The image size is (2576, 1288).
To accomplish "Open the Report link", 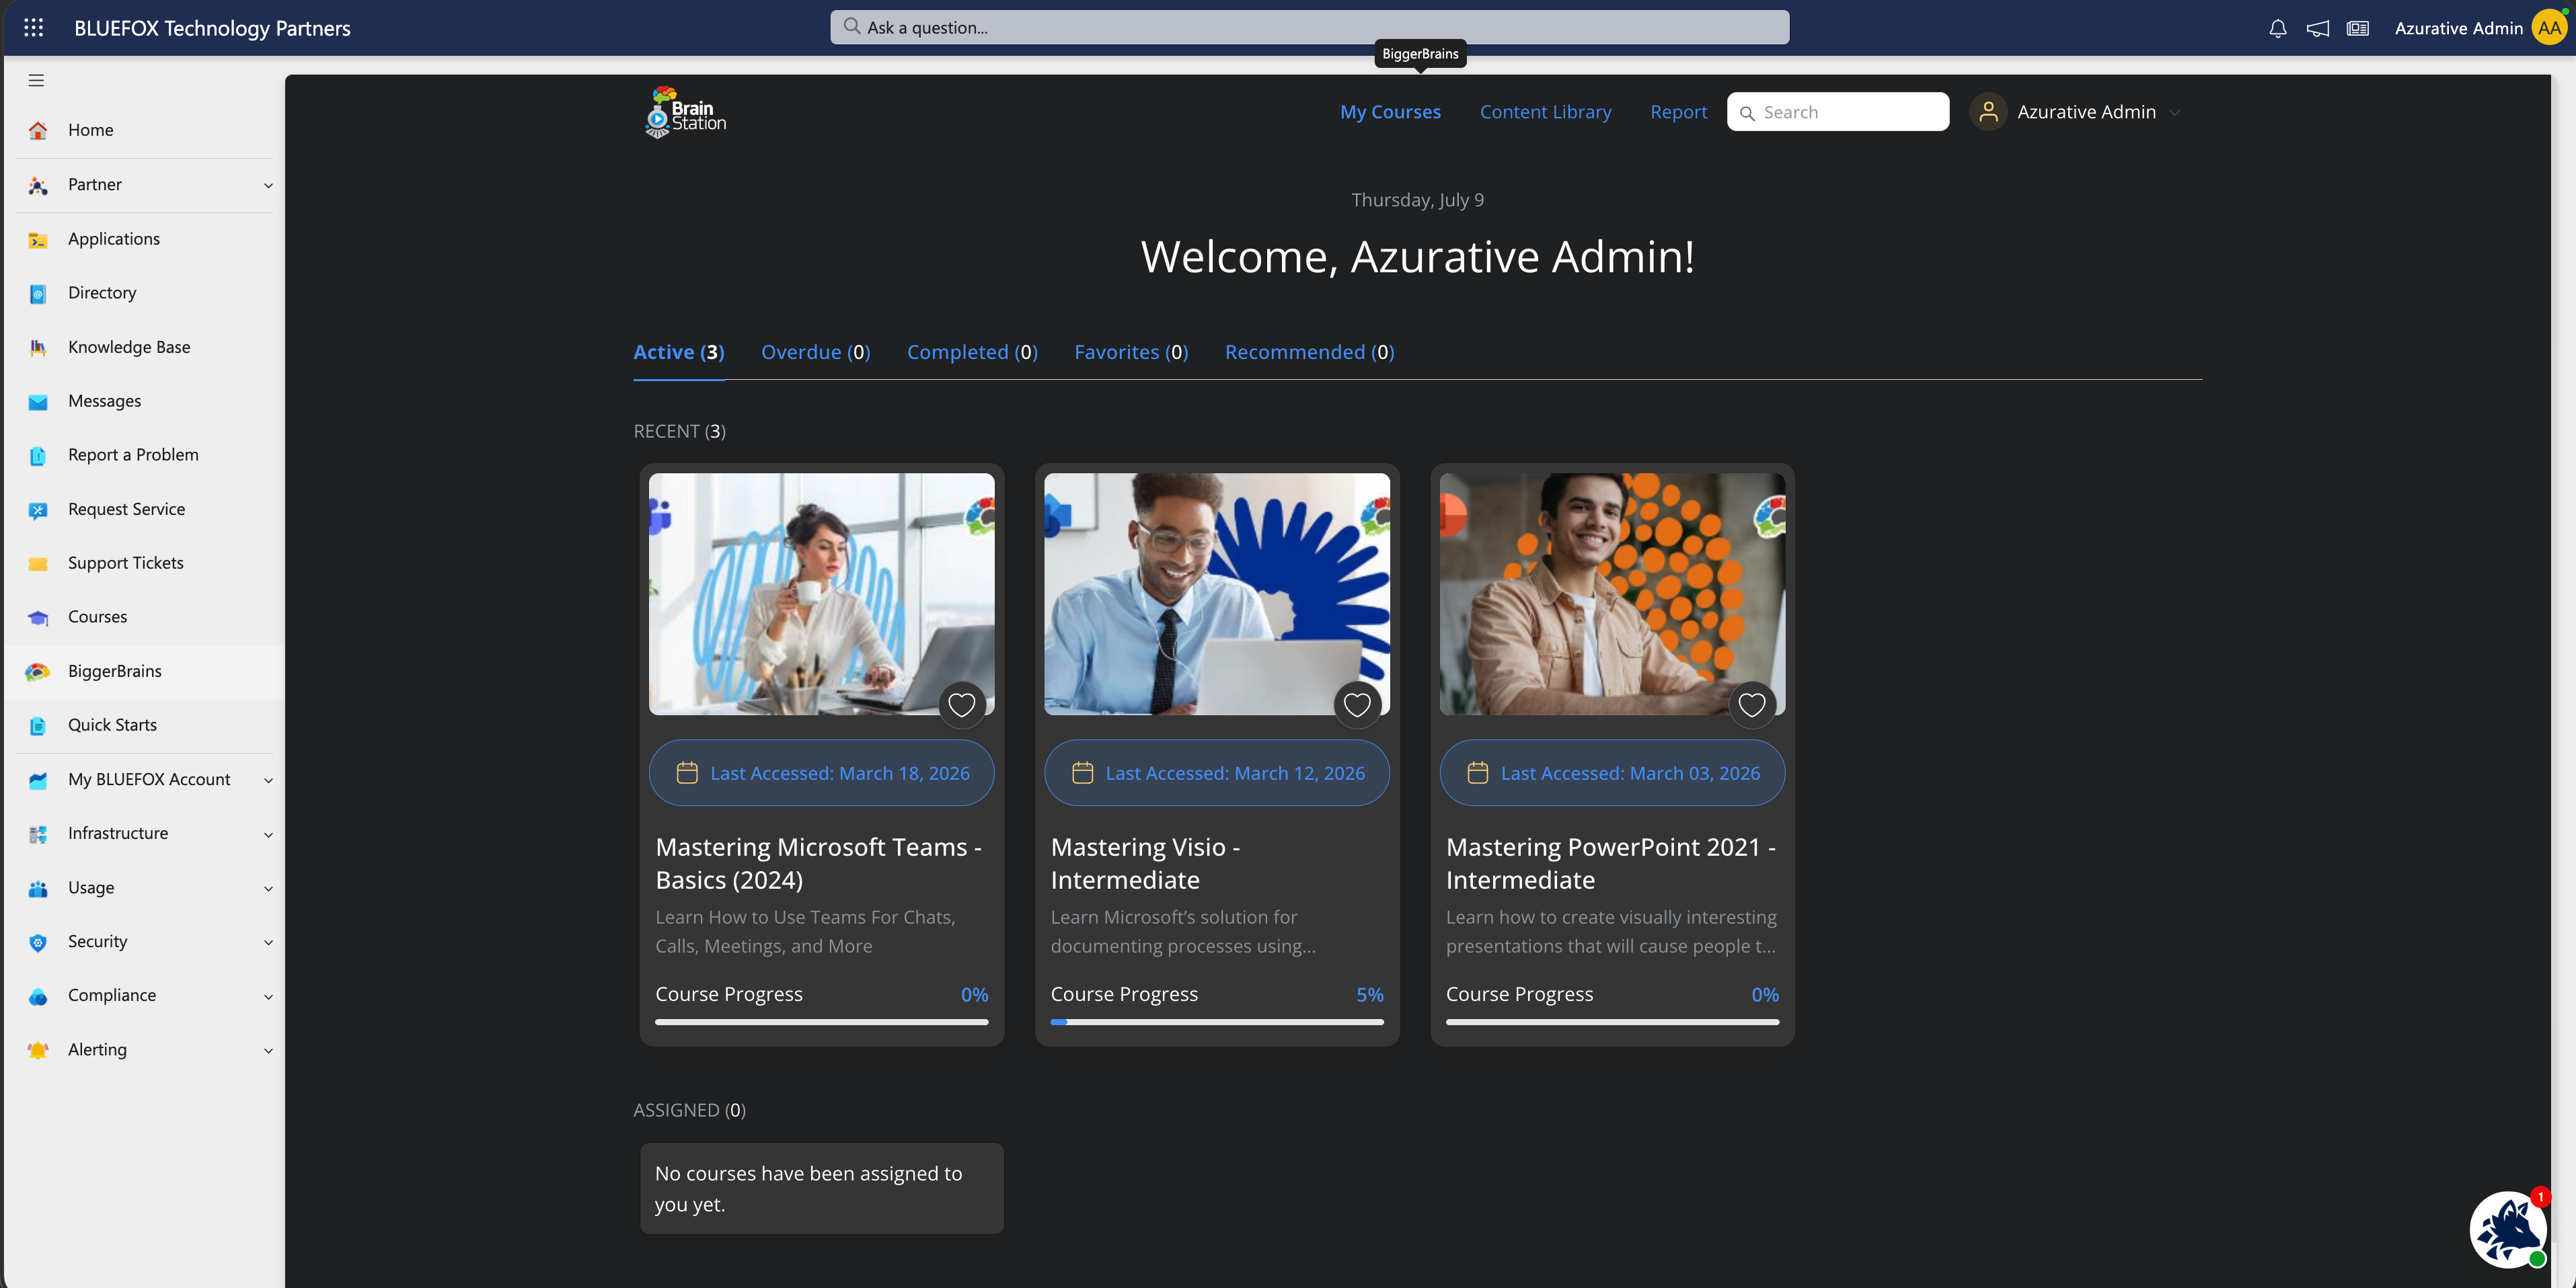I will point(1678,112).
